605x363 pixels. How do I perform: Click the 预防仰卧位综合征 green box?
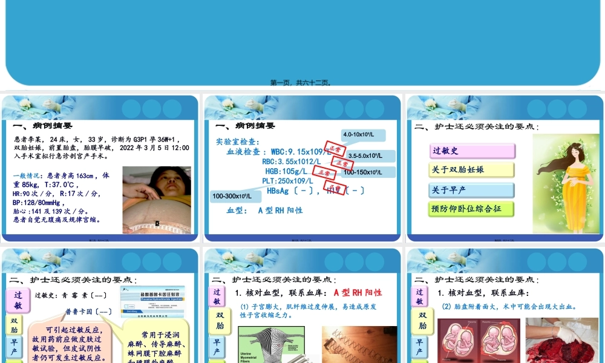coord(471,209)
